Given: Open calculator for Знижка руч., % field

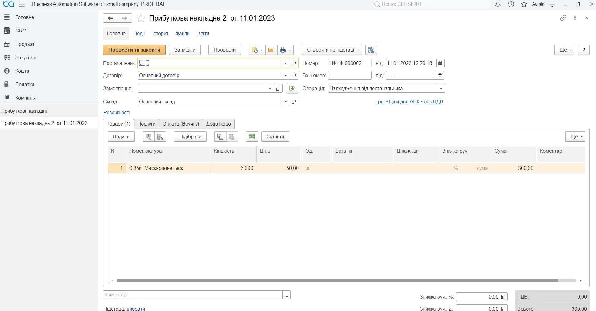Looking at the screenshot, I should click(503, 297).
